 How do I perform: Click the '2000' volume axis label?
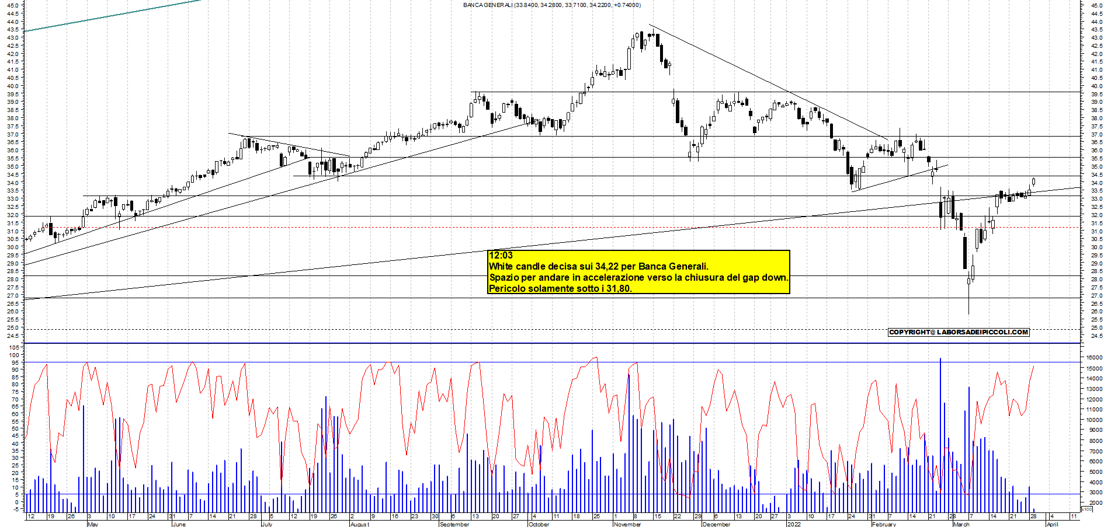pyautogui.click(x=1096, y=502)
